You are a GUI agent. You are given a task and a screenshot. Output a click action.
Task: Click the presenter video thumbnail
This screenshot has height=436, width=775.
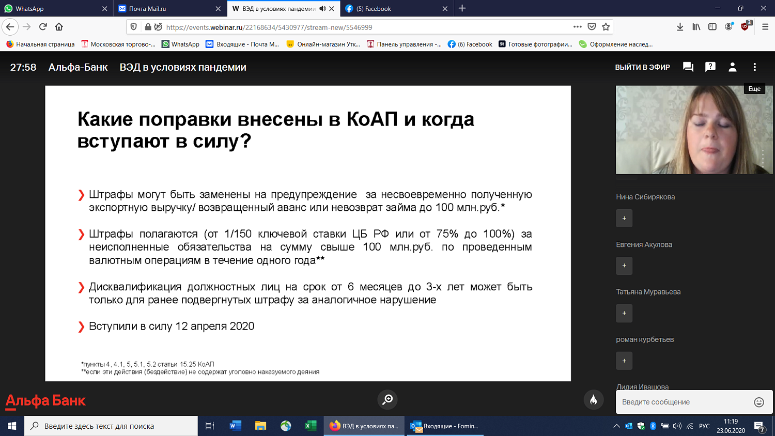[x=694, y=130]
